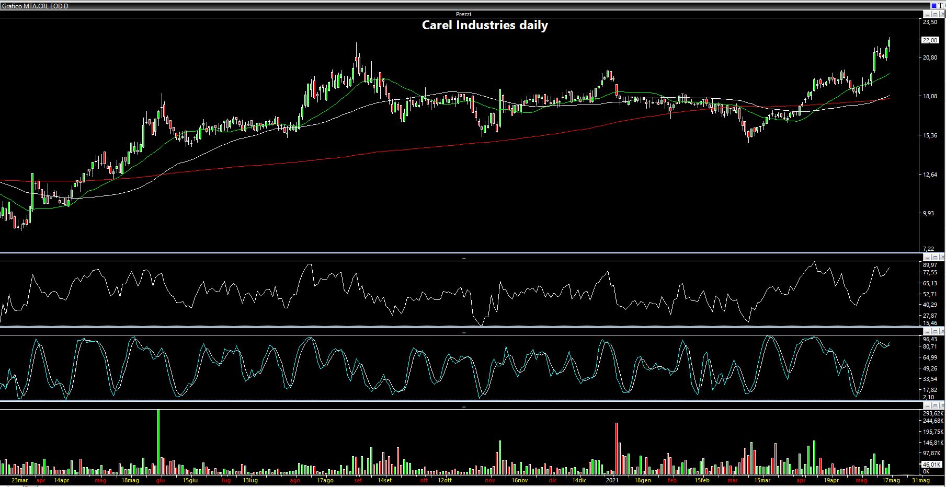Screen dimensions: 946x487
Task: Minimize the RSI indicator panel
Action: pos(927,258)
